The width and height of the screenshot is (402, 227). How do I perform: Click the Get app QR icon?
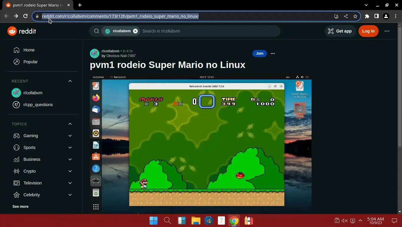click(331, 31)
